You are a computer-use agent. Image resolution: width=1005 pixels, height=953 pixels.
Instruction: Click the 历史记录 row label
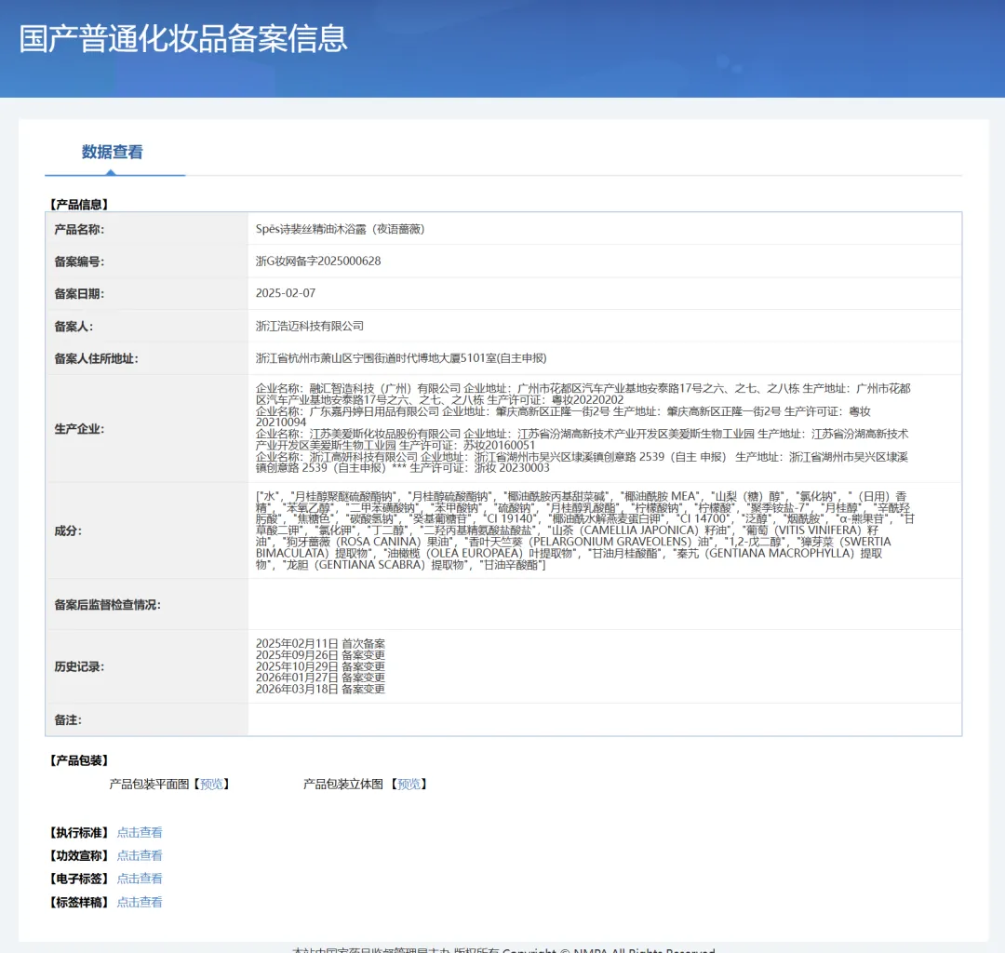[x=79, y=666]
